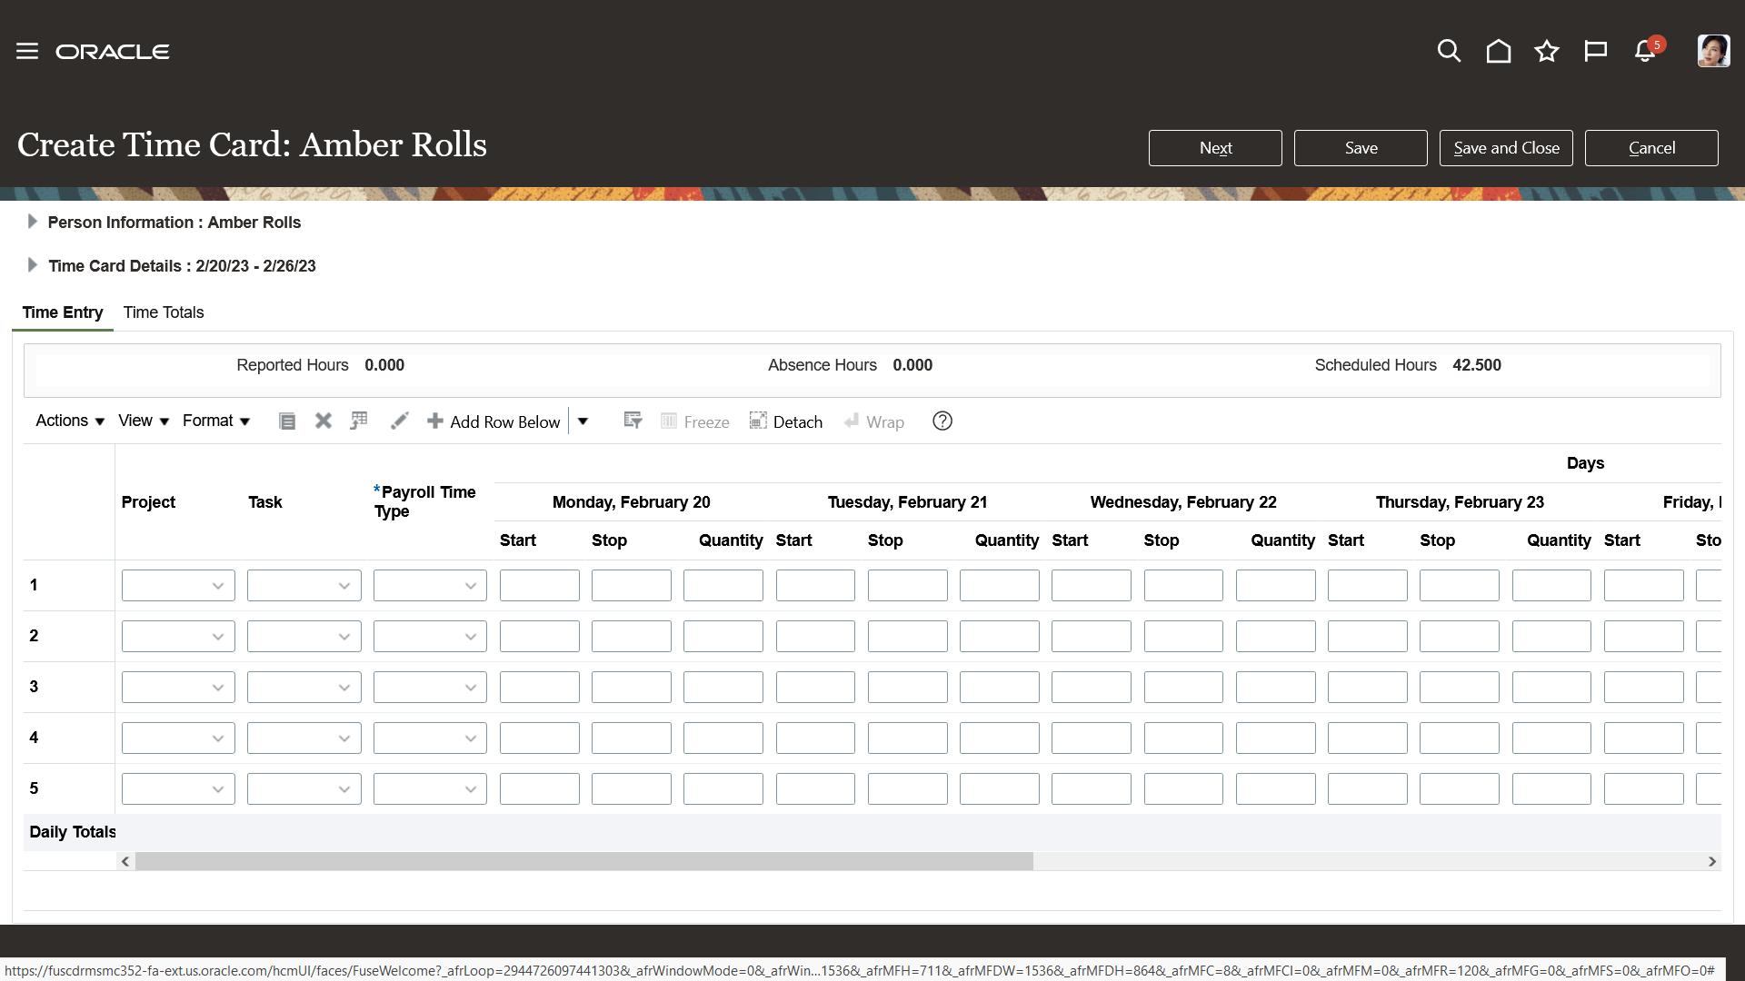Click the edit pencil icon
The height and width of the screenshot is (981, 1745).
pos(400,421)
